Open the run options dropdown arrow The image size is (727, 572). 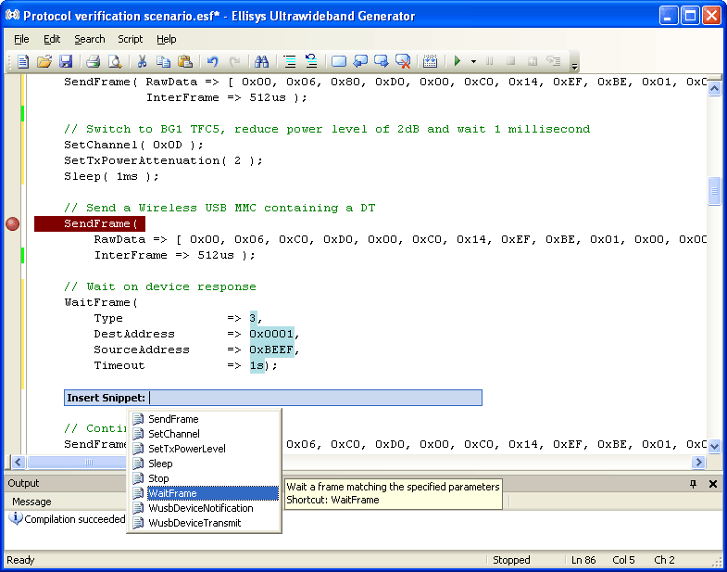472,62
